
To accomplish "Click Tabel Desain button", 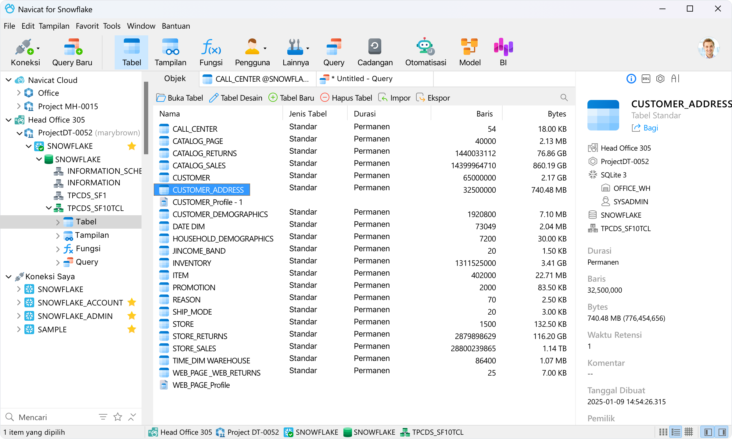I will tap(236, 98).
